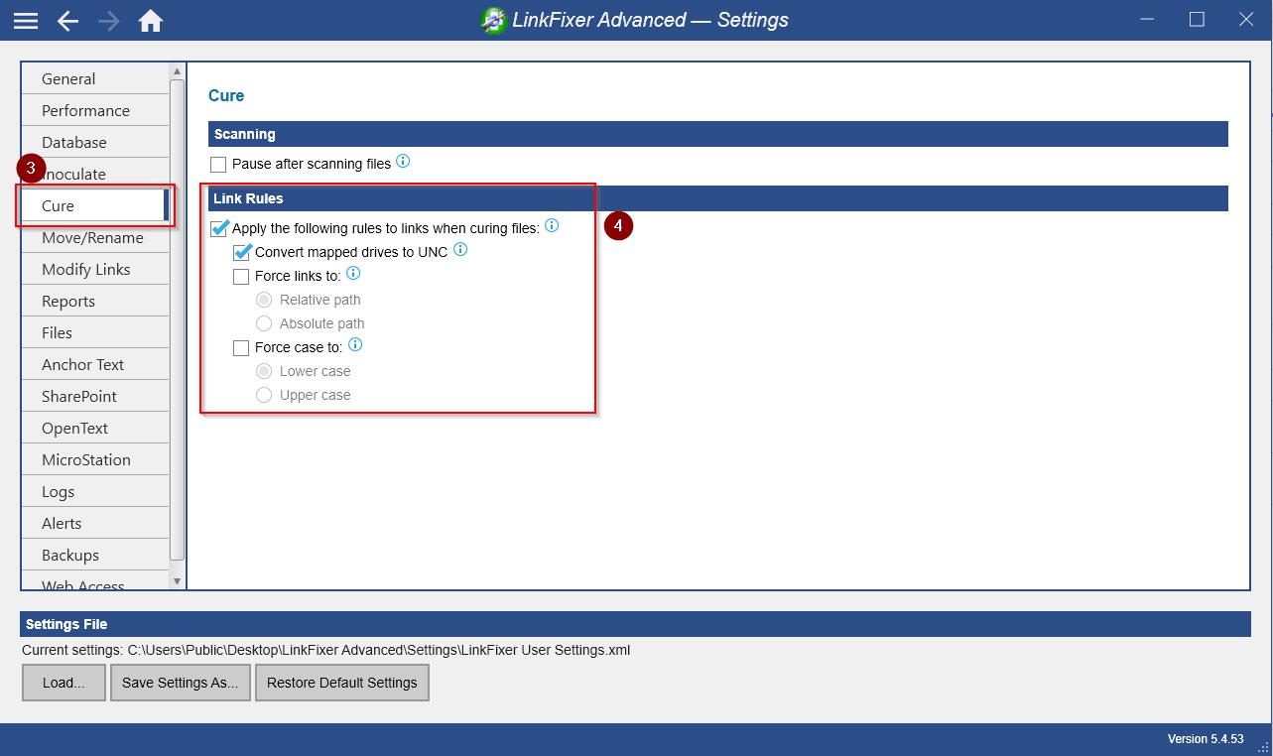Click the sidebar scrollbar thumb
The width and height of the screenshot is (1273, 756).
coord(178,319)
